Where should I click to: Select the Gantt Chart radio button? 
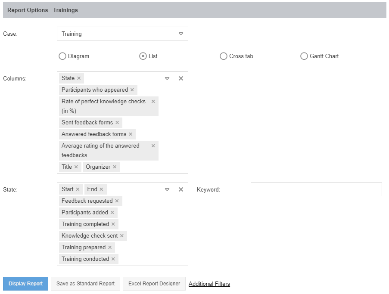(304, 56)
